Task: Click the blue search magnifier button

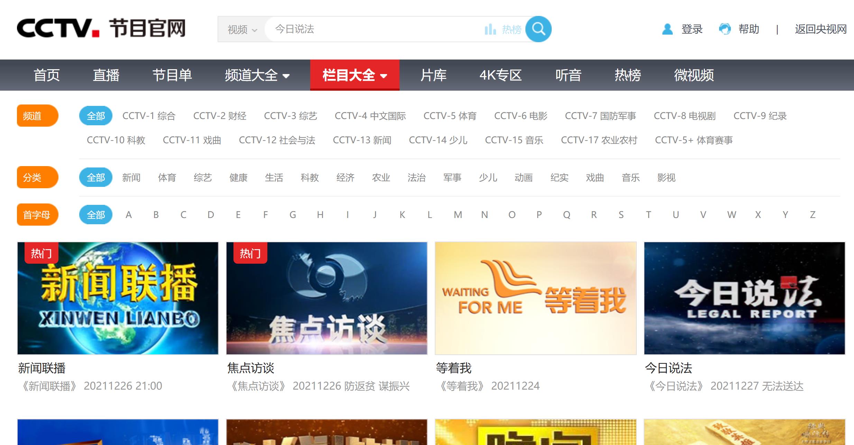Action: click(538, 29)
